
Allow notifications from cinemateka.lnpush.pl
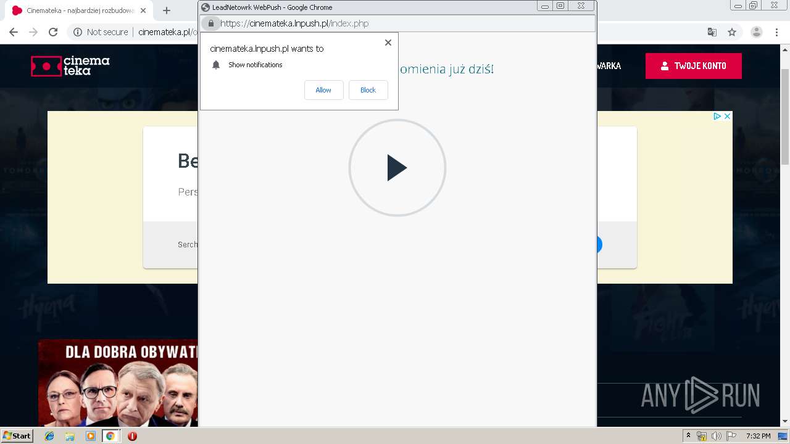[x=323, y=90]
